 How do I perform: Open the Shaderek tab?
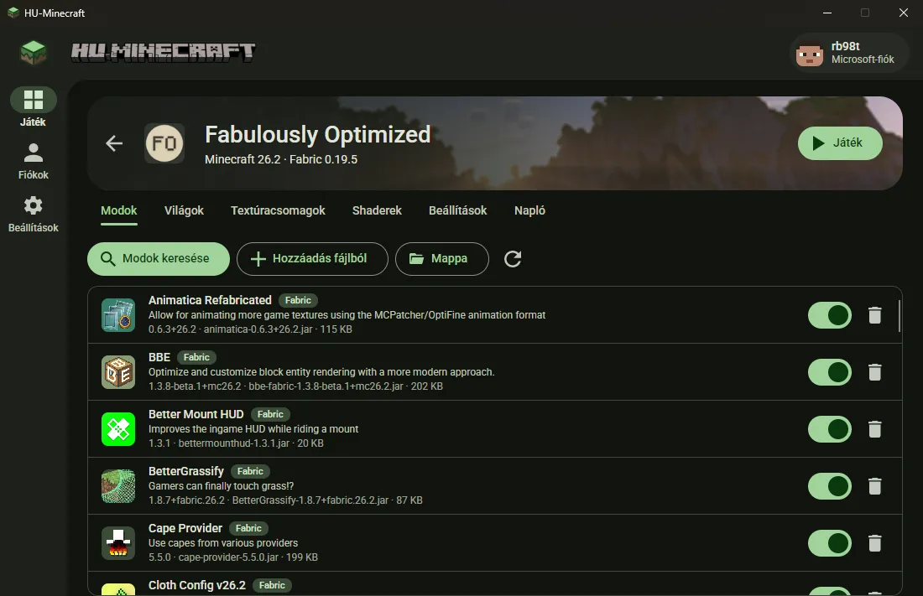pos(377,210)
